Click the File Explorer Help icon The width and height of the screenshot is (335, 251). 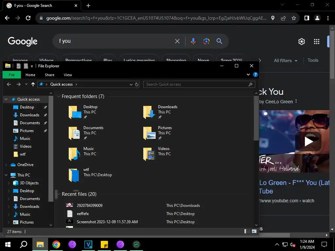(x=255, y=75)
